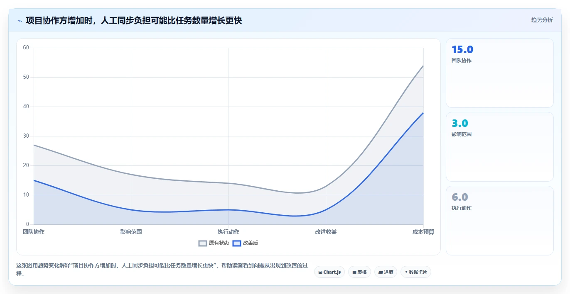Toggle the 原有状态 legend series
The height and width of the screenshot is (294, 570).
(x=214, y=243)
